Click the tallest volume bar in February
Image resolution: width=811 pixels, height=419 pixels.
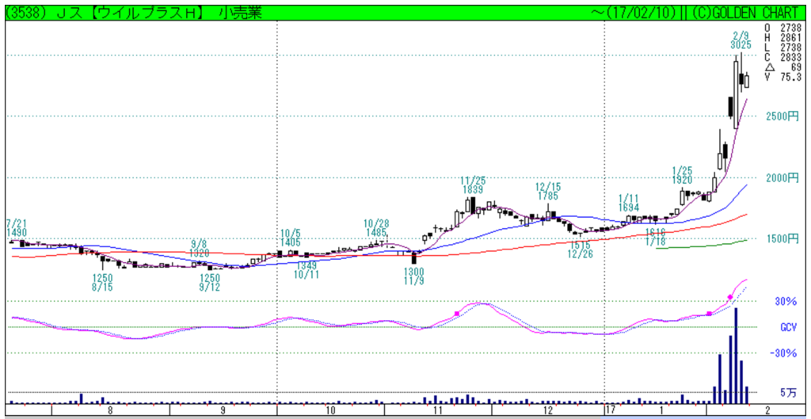click(x=736, y=356)
